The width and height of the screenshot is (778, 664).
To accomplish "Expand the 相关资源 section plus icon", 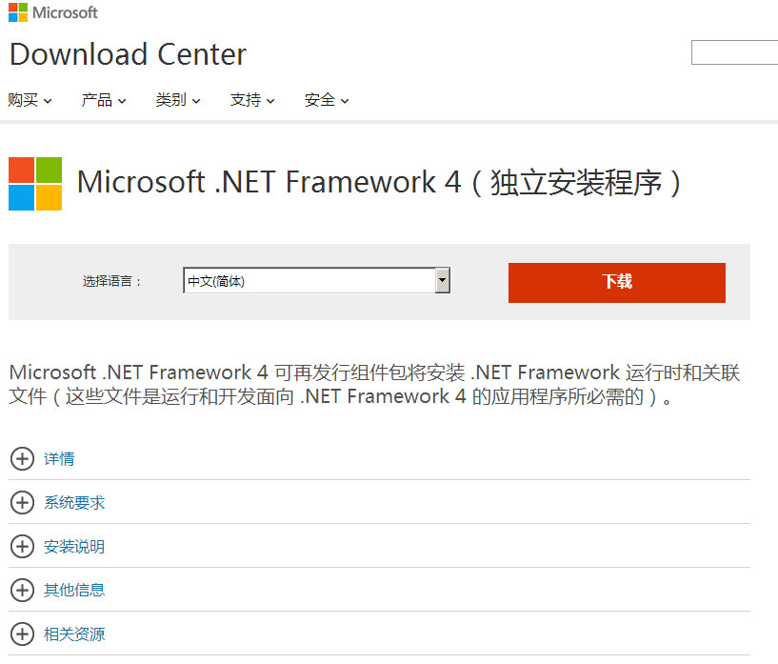I will click(x=22, y=634).
